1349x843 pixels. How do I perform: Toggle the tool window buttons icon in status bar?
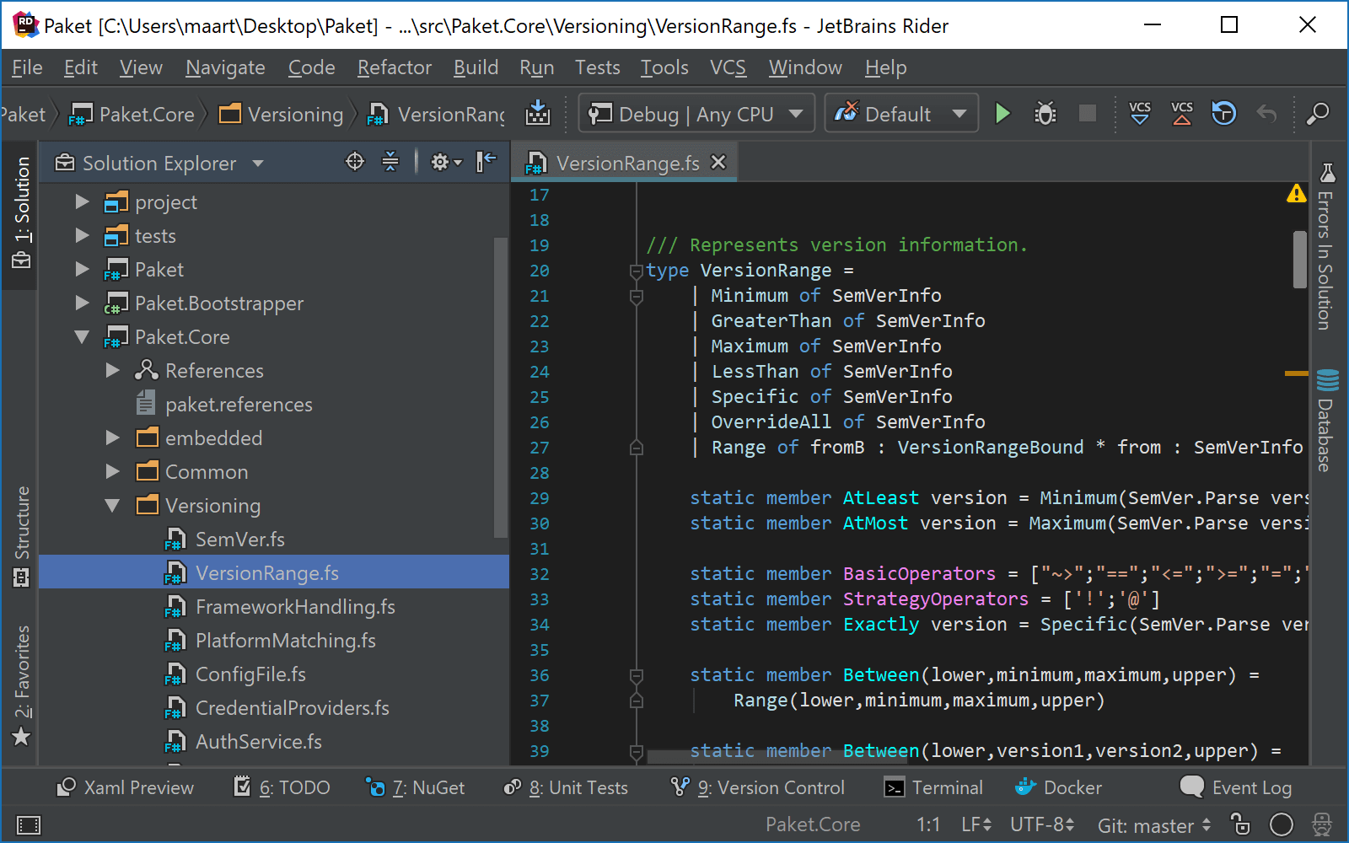pyautogui.click(x=29, y=824)
